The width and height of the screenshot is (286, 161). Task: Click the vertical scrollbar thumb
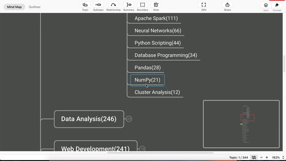tap(284, 64)
